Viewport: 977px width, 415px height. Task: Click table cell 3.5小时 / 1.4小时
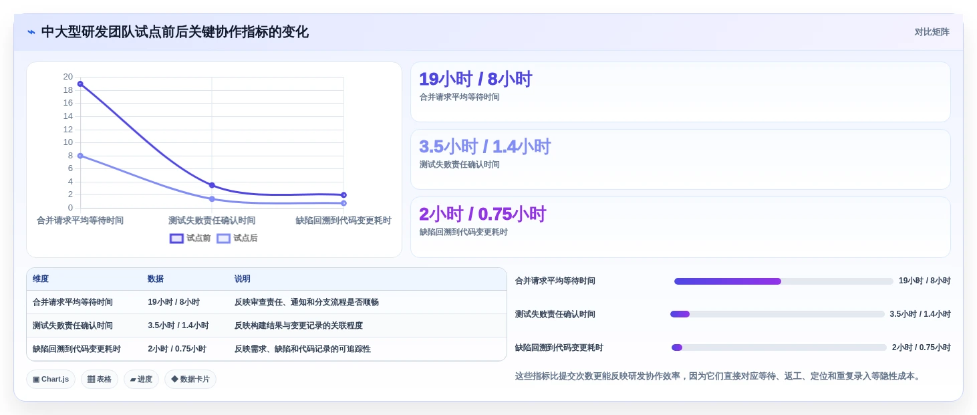[x=178, y=325]
